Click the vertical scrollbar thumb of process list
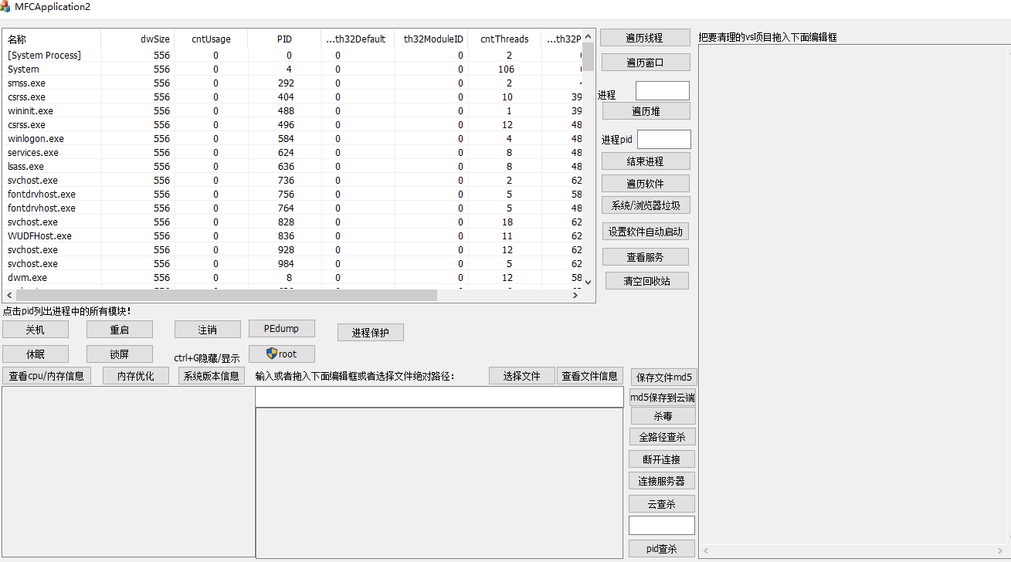This screenshot has height=562, width=1011. click(588, 56)
